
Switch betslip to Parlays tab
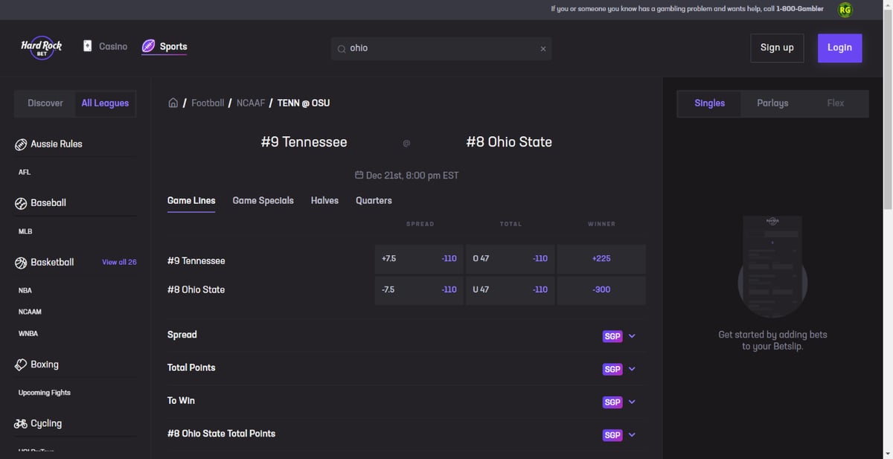tap(772, 103)
